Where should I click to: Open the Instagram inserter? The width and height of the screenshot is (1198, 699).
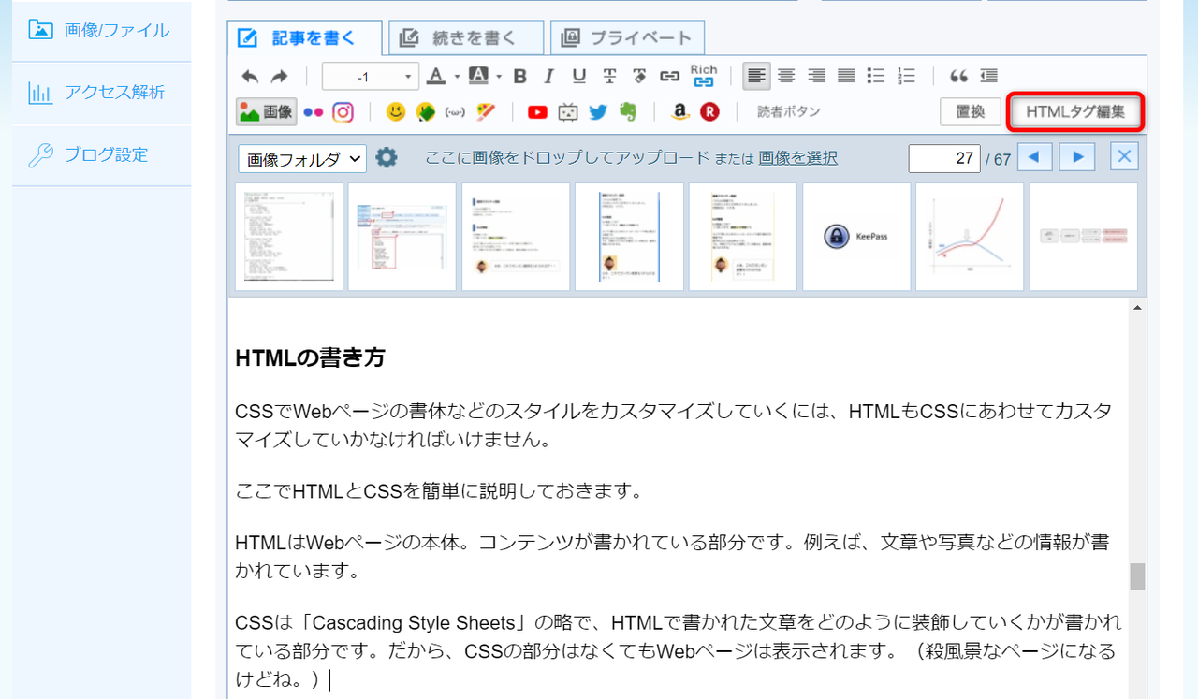(x=343, y=112)
